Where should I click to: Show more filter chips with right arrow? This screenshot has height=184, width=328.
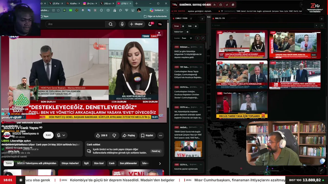click(x=160, y=164)
